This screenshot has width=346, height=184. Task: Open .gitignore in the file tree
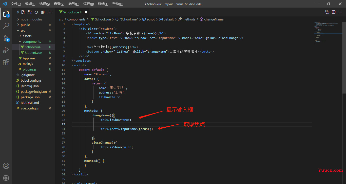(34, 75)
